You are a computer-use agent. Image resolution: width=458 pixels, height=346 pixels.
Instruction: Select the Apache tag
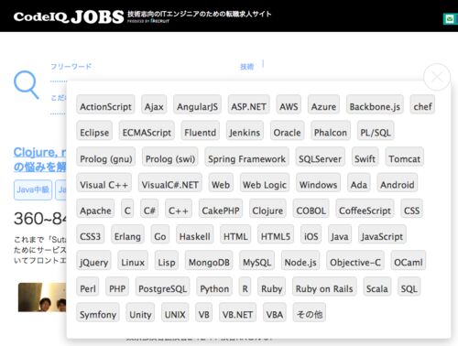pos(95,209)
